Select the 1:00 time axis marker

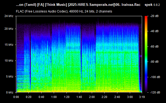point(54,97)
